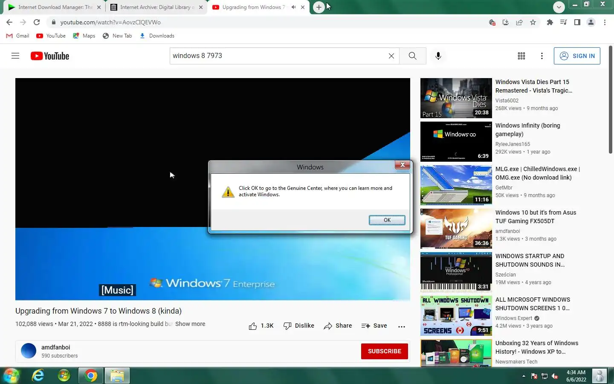The height and width of the screenshot is (384, 614).
Task: Open more actions under video
Action: point(402,326)
